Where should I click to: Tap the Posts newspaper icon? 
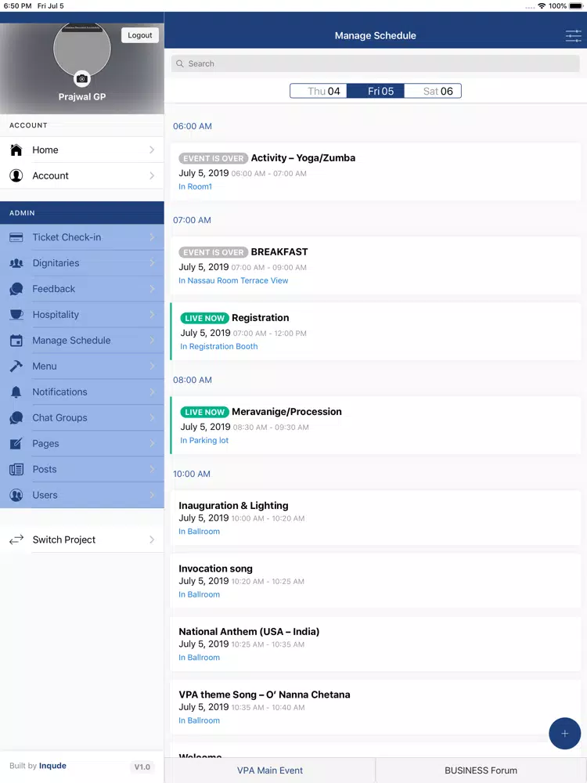coord(16,470)
